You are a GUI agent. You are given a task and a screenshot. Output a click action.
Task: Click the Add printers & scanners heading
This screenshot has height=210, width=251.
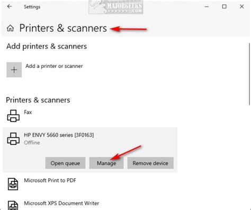pyautogui.click(x=47, y=46)
